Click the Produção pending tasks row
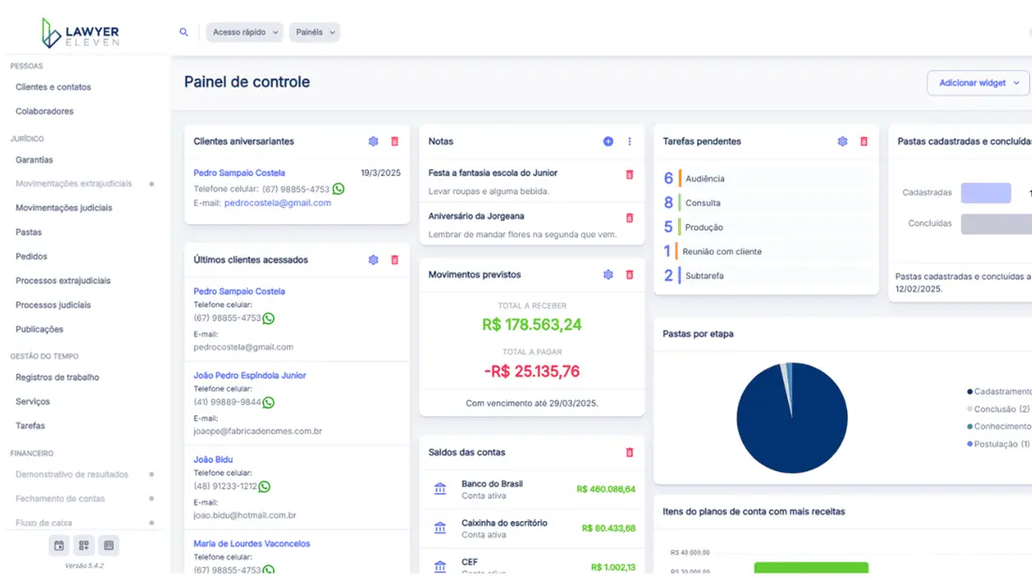 [766, 227]
